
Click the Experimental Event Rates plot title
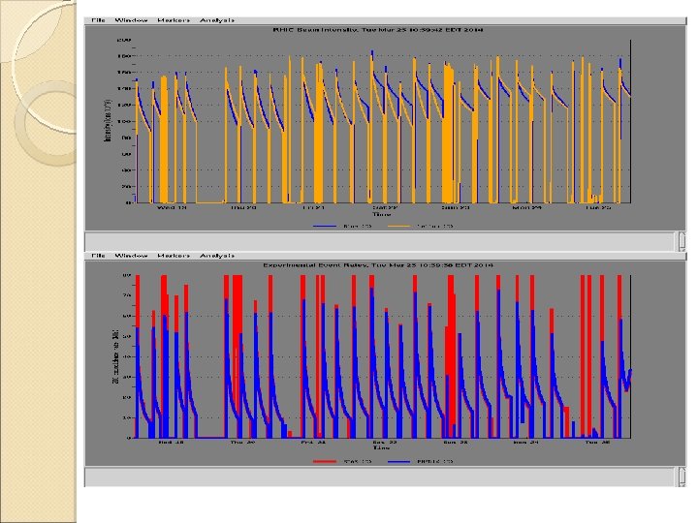(378, 265)
